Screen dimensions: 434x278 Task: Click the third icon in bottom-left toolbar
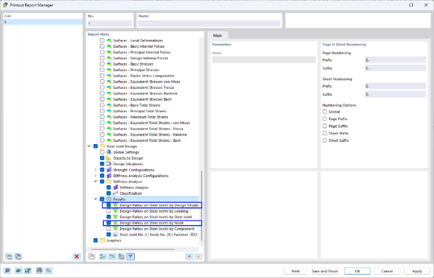point(27,271)
